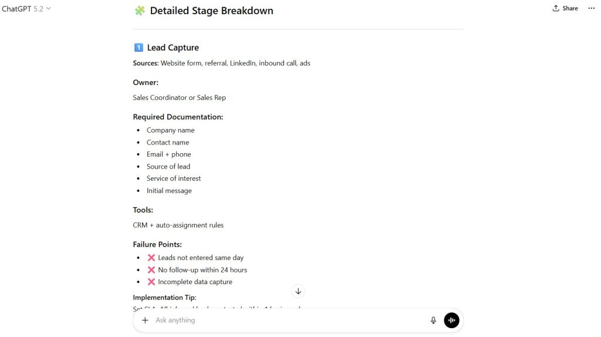Click red X beside "Leads not entered same day"
Image resolution: width=601 pixels, height=337 pixels.
click(x=151, y=258)
